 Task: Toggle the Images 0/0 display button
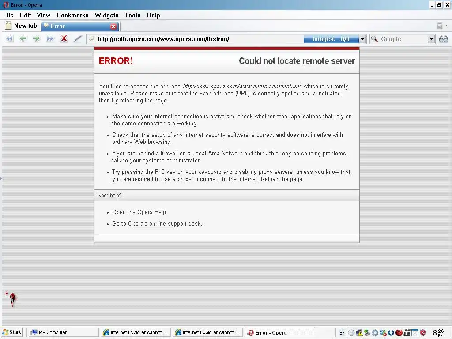coord(331,39)
